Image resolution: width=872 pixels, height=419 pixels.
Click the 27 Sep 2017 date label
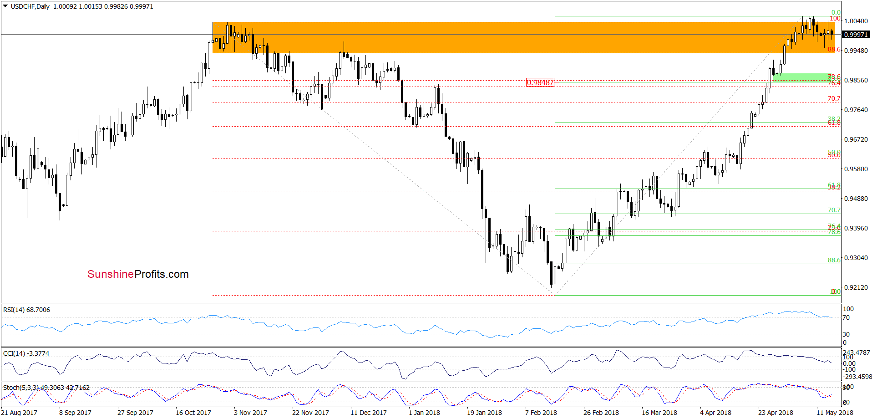135,413
